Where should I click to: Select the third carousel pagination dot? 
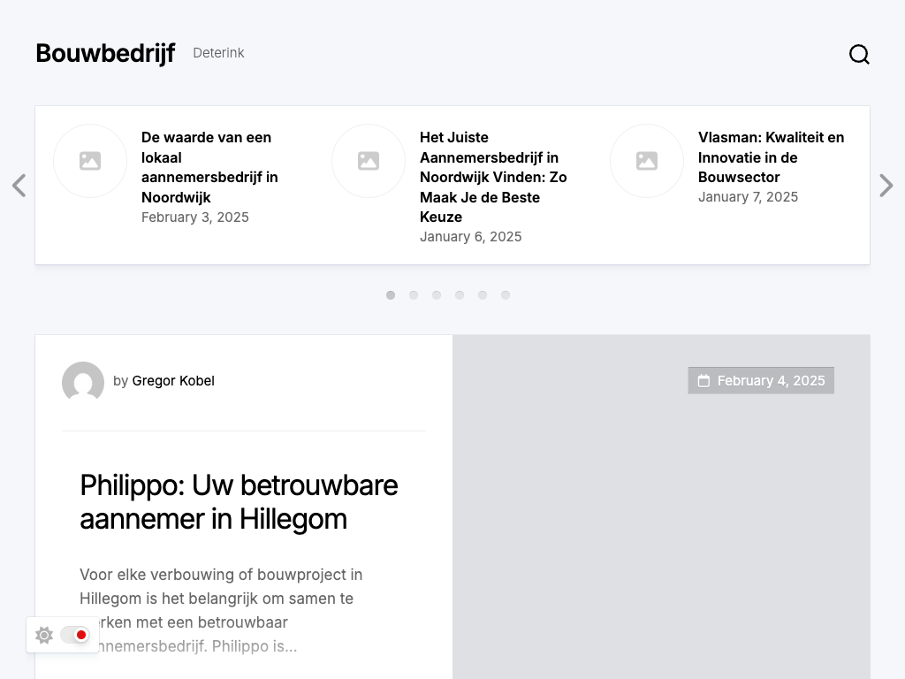[x=437, y=295]
